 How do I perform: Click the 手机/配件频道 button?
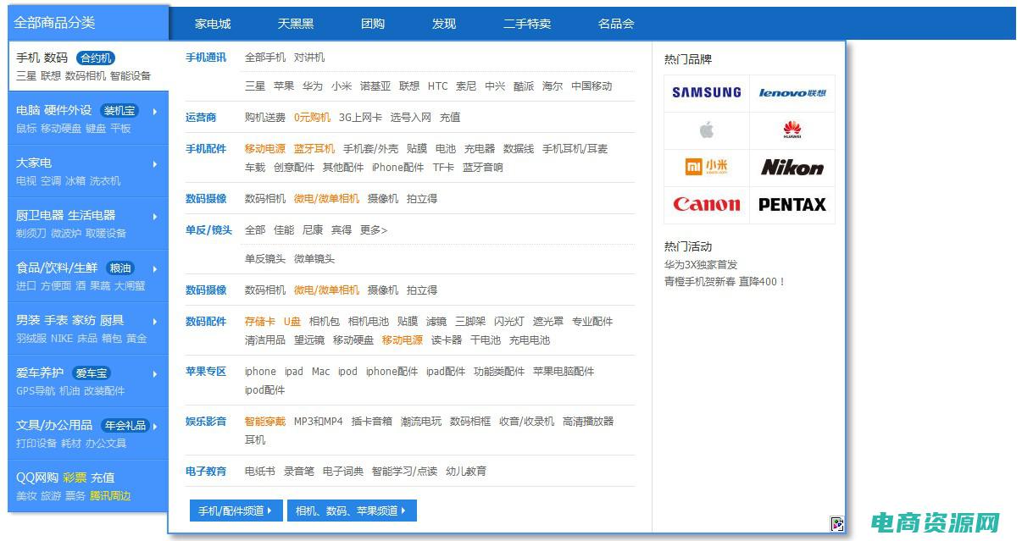click(x=236, y=511)
